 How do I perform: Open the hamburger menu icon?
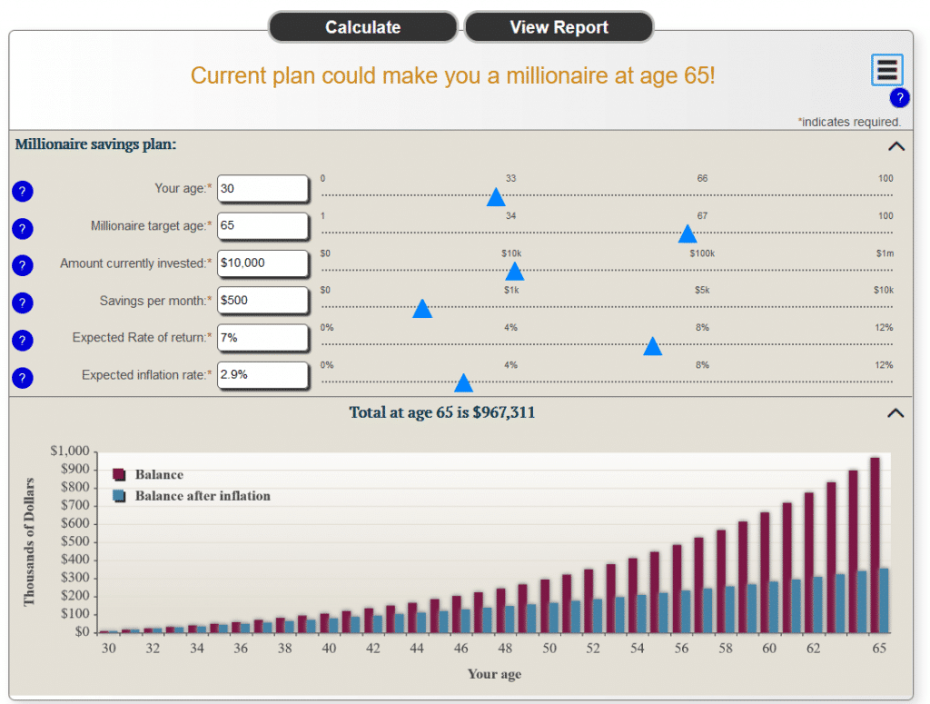click(886, 70)
